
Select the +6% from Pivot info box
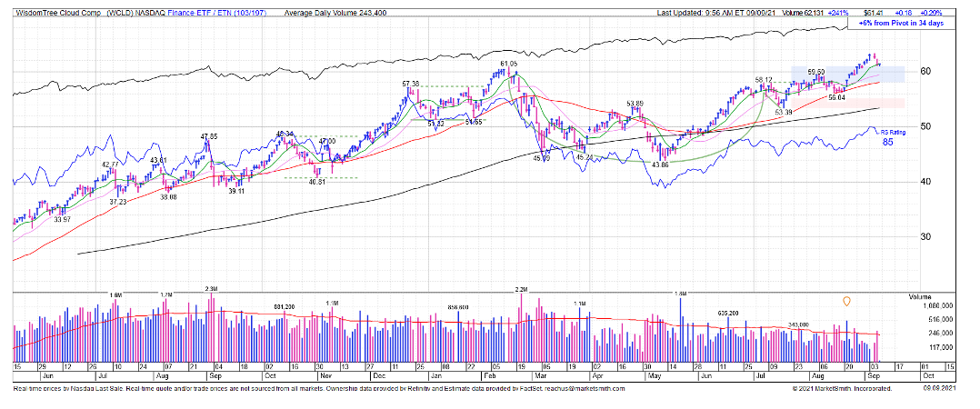pos(903,25)
